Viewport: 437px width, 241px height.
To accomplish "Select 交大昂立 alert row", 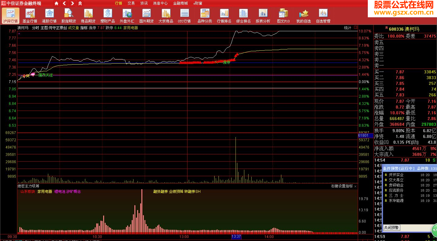I will (410, 180).
